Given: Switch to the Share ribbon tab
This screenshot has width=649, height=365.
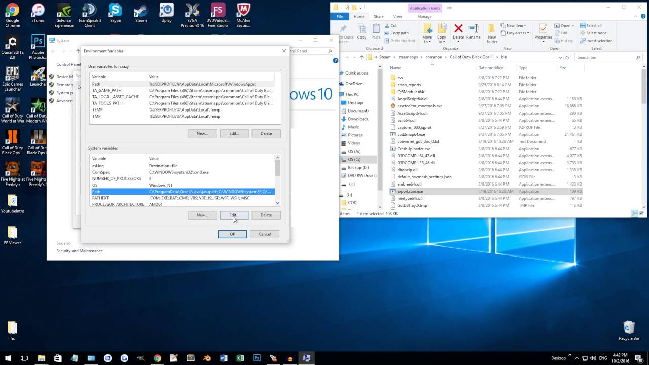Looking at the screenshot, I should (378, 17).
